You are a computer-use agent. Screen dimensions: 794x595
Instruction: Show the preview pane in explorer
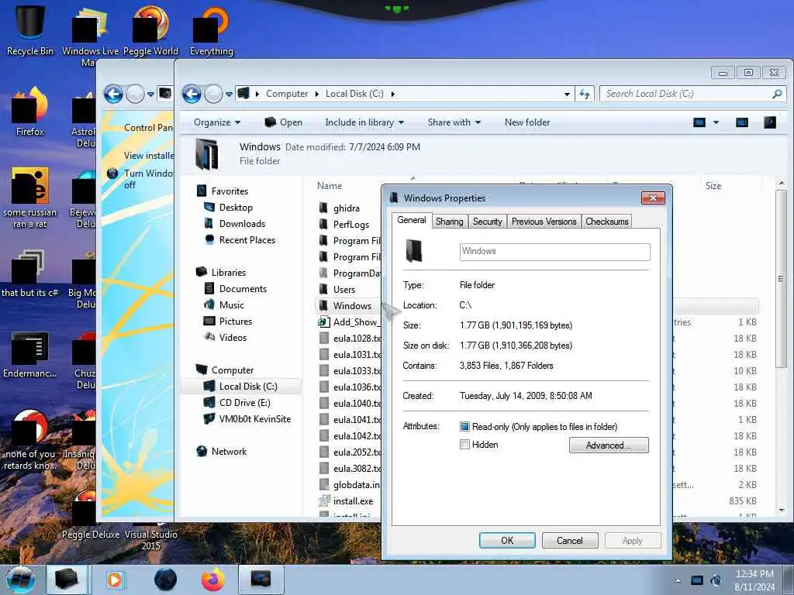pyautogui.click(x=742, y=122)
